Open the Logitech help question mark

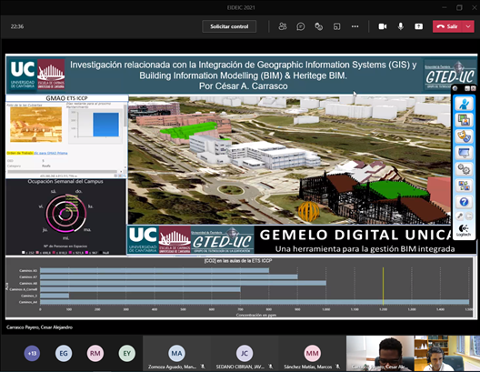point(464,202)
